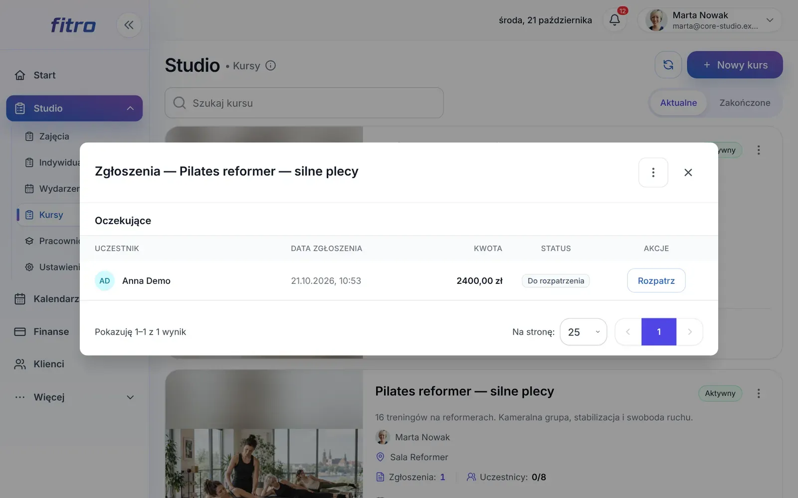Open Kursy in the sidebar

coord(51,215)
